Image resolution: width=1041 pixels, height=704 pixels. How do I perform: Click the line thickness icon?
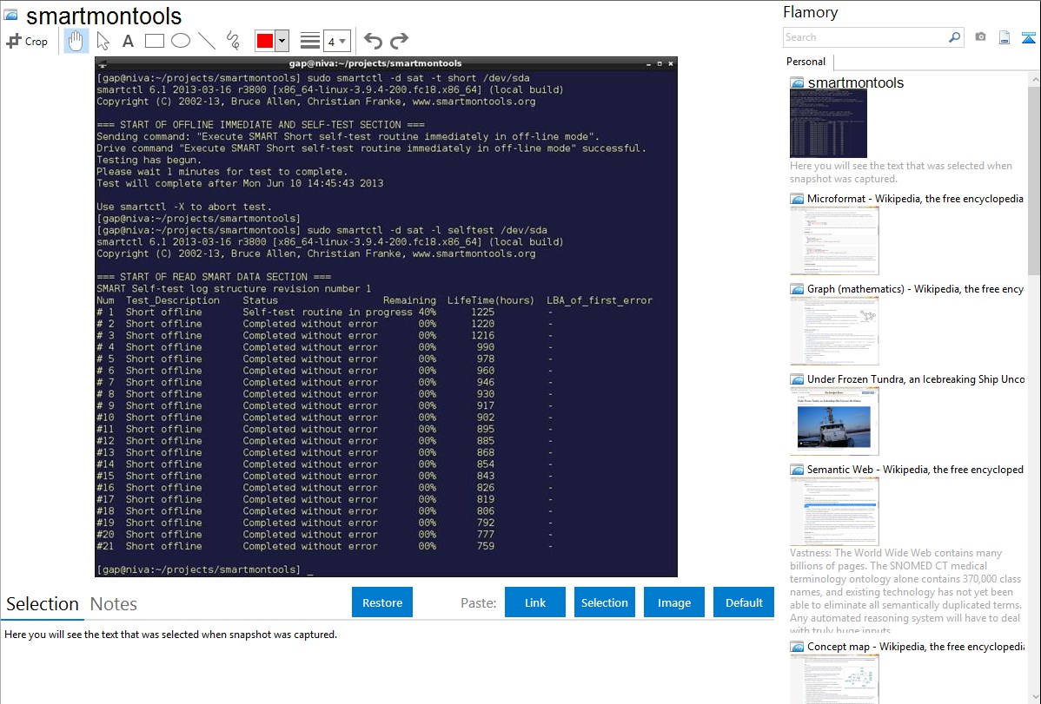310,41
